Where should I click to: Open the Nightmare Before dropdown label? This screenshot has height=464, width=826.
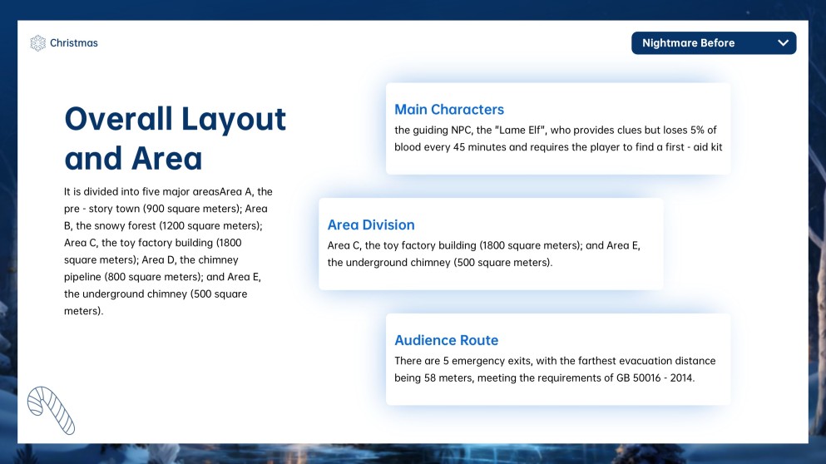[688, 43]
